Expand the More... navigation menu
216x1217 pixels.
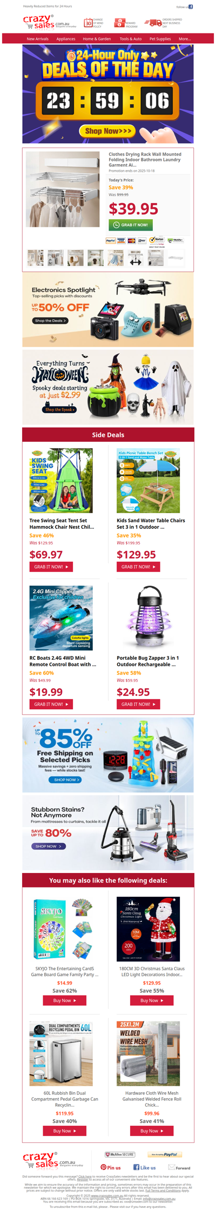point(185,39)
